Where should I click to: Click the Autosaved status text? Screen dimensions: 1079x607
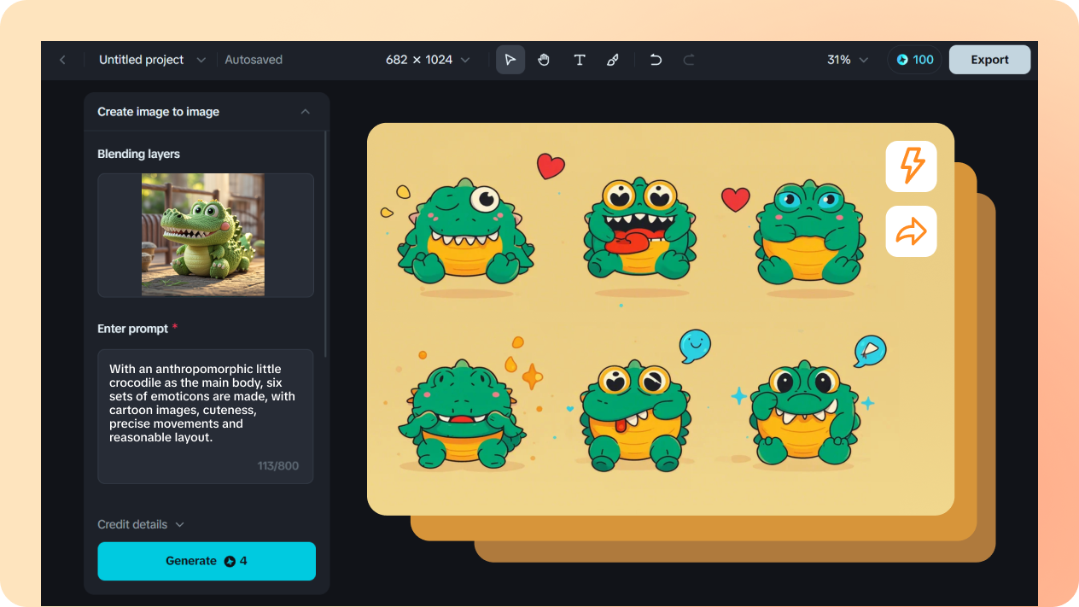[x=254, y=60]
